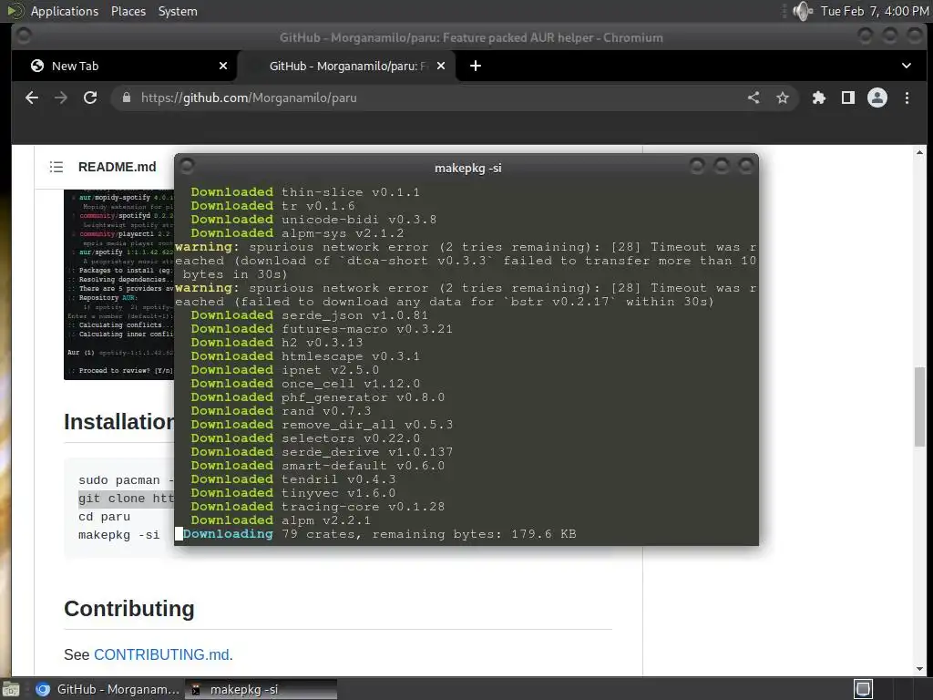Click the 'Downloaded serde_json v1.0.81' terminal line
The height and width of the screenshot is (700, 933).
[x=310, y=314]
